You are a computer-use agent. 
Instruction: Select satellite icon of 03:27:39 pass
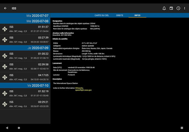pyautogui.click(x=5, y=40)
